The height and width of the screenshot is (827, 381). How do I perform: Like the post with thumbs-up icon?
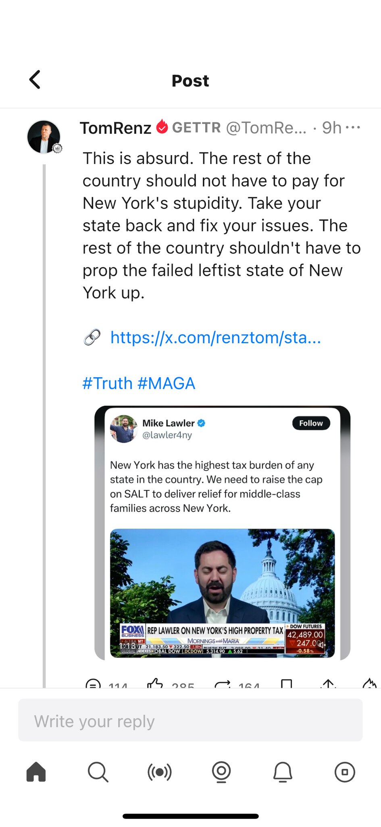[155, 684]
